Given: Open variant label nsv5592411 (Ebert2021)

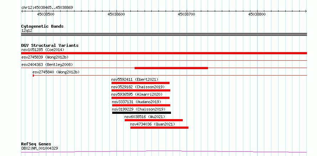Looking at the screenshot, I should [135, 79].
